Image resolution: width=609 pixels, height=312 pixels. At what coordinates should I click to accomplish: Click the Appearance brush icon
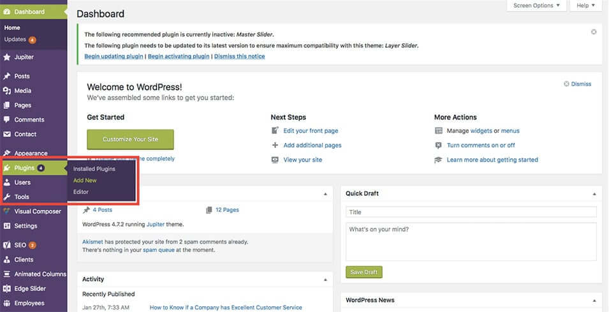6,153
